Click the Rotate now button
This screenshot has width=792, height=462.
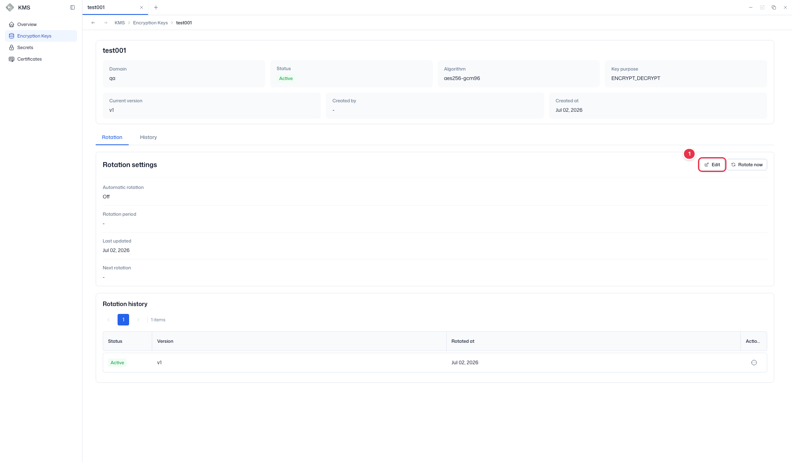[747, 165]
